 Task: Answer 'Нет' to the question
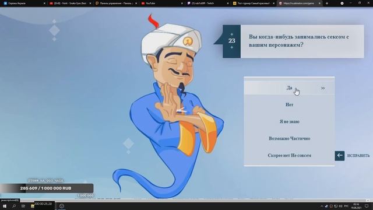[289, 104]
